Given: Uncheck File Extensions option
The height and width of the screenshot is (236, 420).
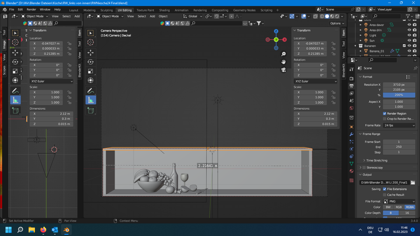Looking at the screenshot, I should click(385, 189).
